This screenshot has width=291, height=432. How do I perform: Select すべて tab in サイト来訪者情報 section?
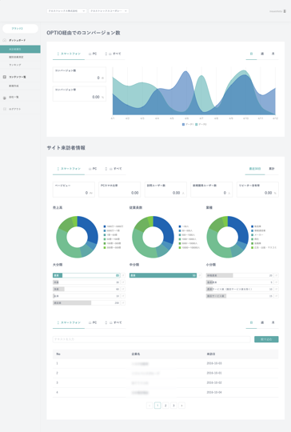pyautogui.click(x=114, y=169)
